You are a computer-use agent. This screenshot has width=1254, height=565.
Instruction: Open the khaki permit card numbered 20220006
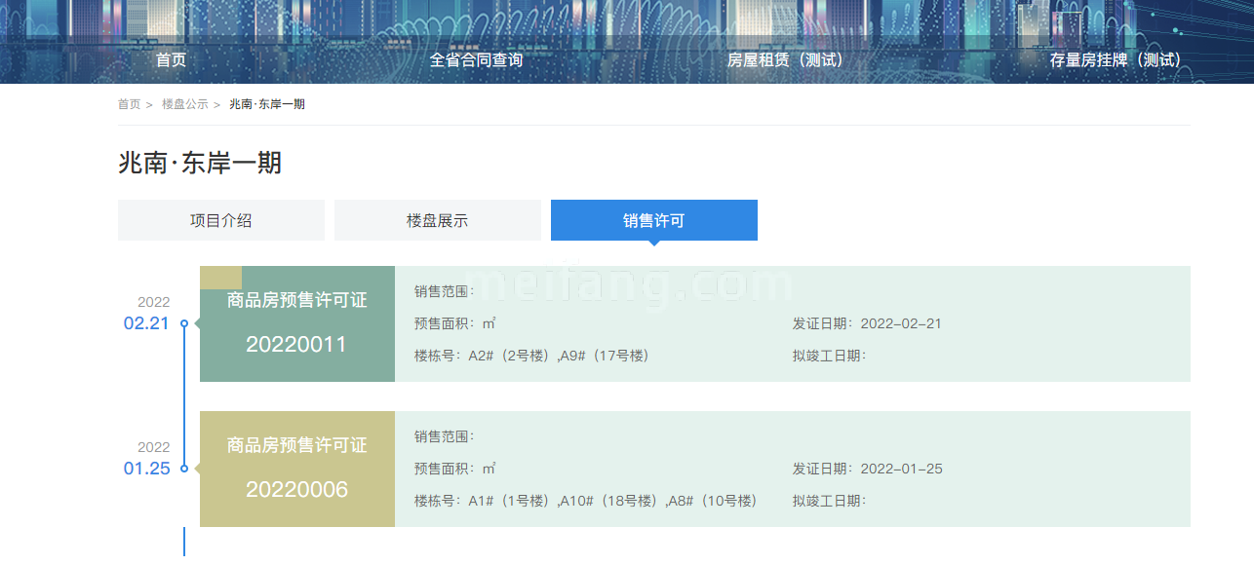296,470
